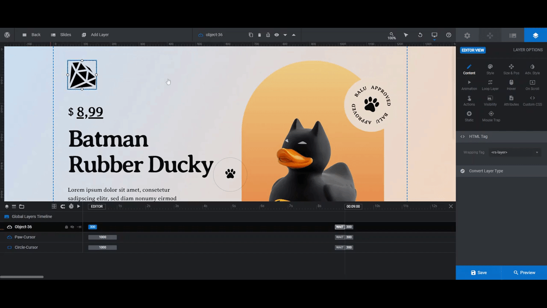The width and height of the screenshot is (547, 308).
Task: Open Style layer options
Action: point(490,69)
